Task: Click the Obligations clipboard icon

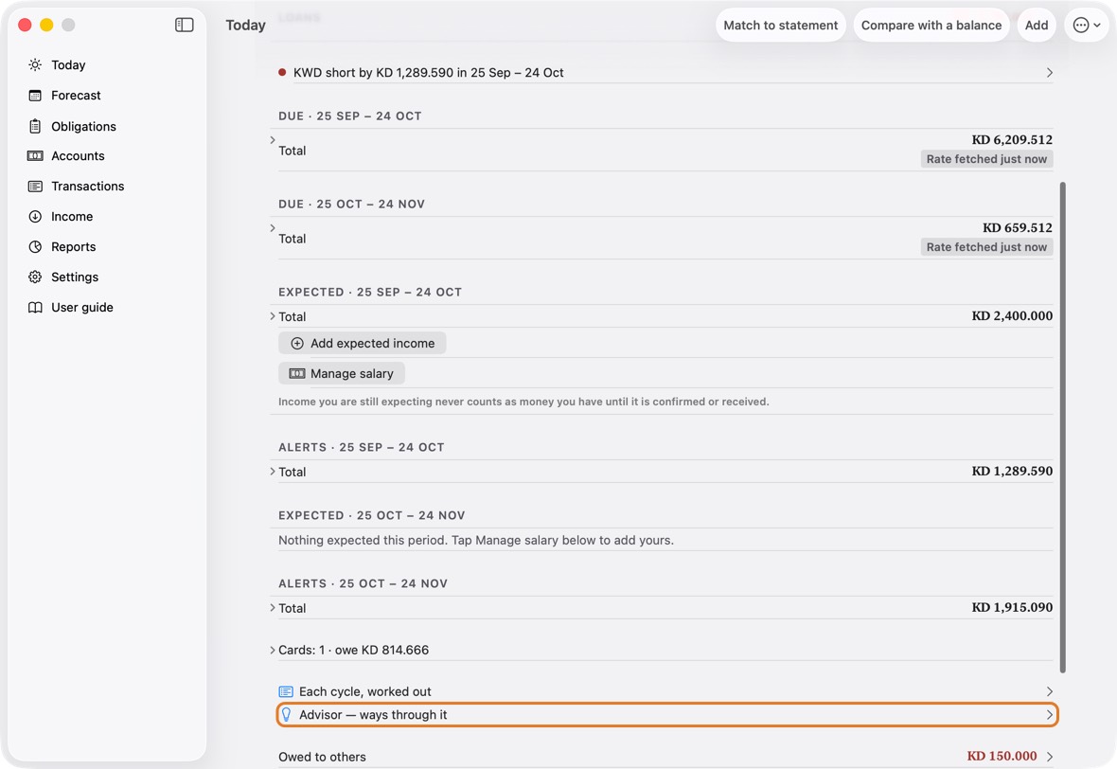Action: point(35,126)
